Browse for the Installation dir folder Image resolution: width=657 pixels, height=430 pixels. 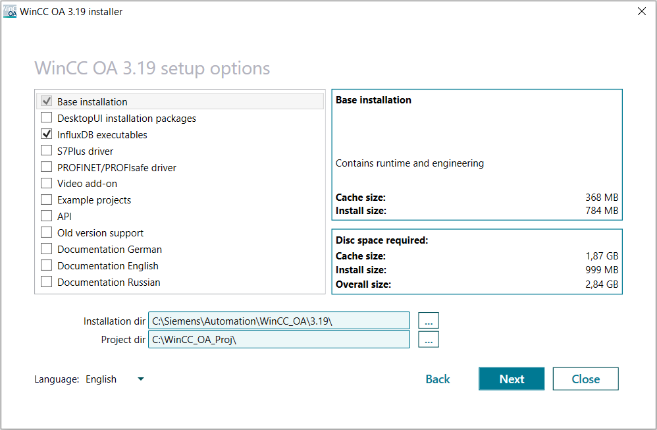click(x=428, y=321)
